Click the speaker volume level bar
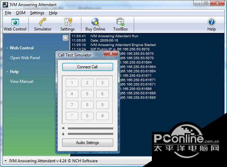 coord(90,128)
